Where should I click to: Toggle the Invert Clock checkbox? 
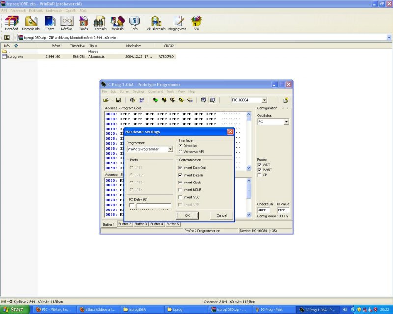(180, 183)
